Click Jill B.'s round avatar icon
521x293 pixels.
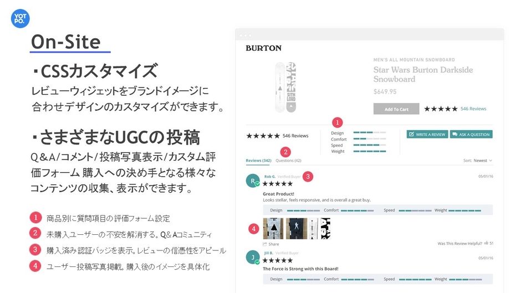click(x=253, y=257)
